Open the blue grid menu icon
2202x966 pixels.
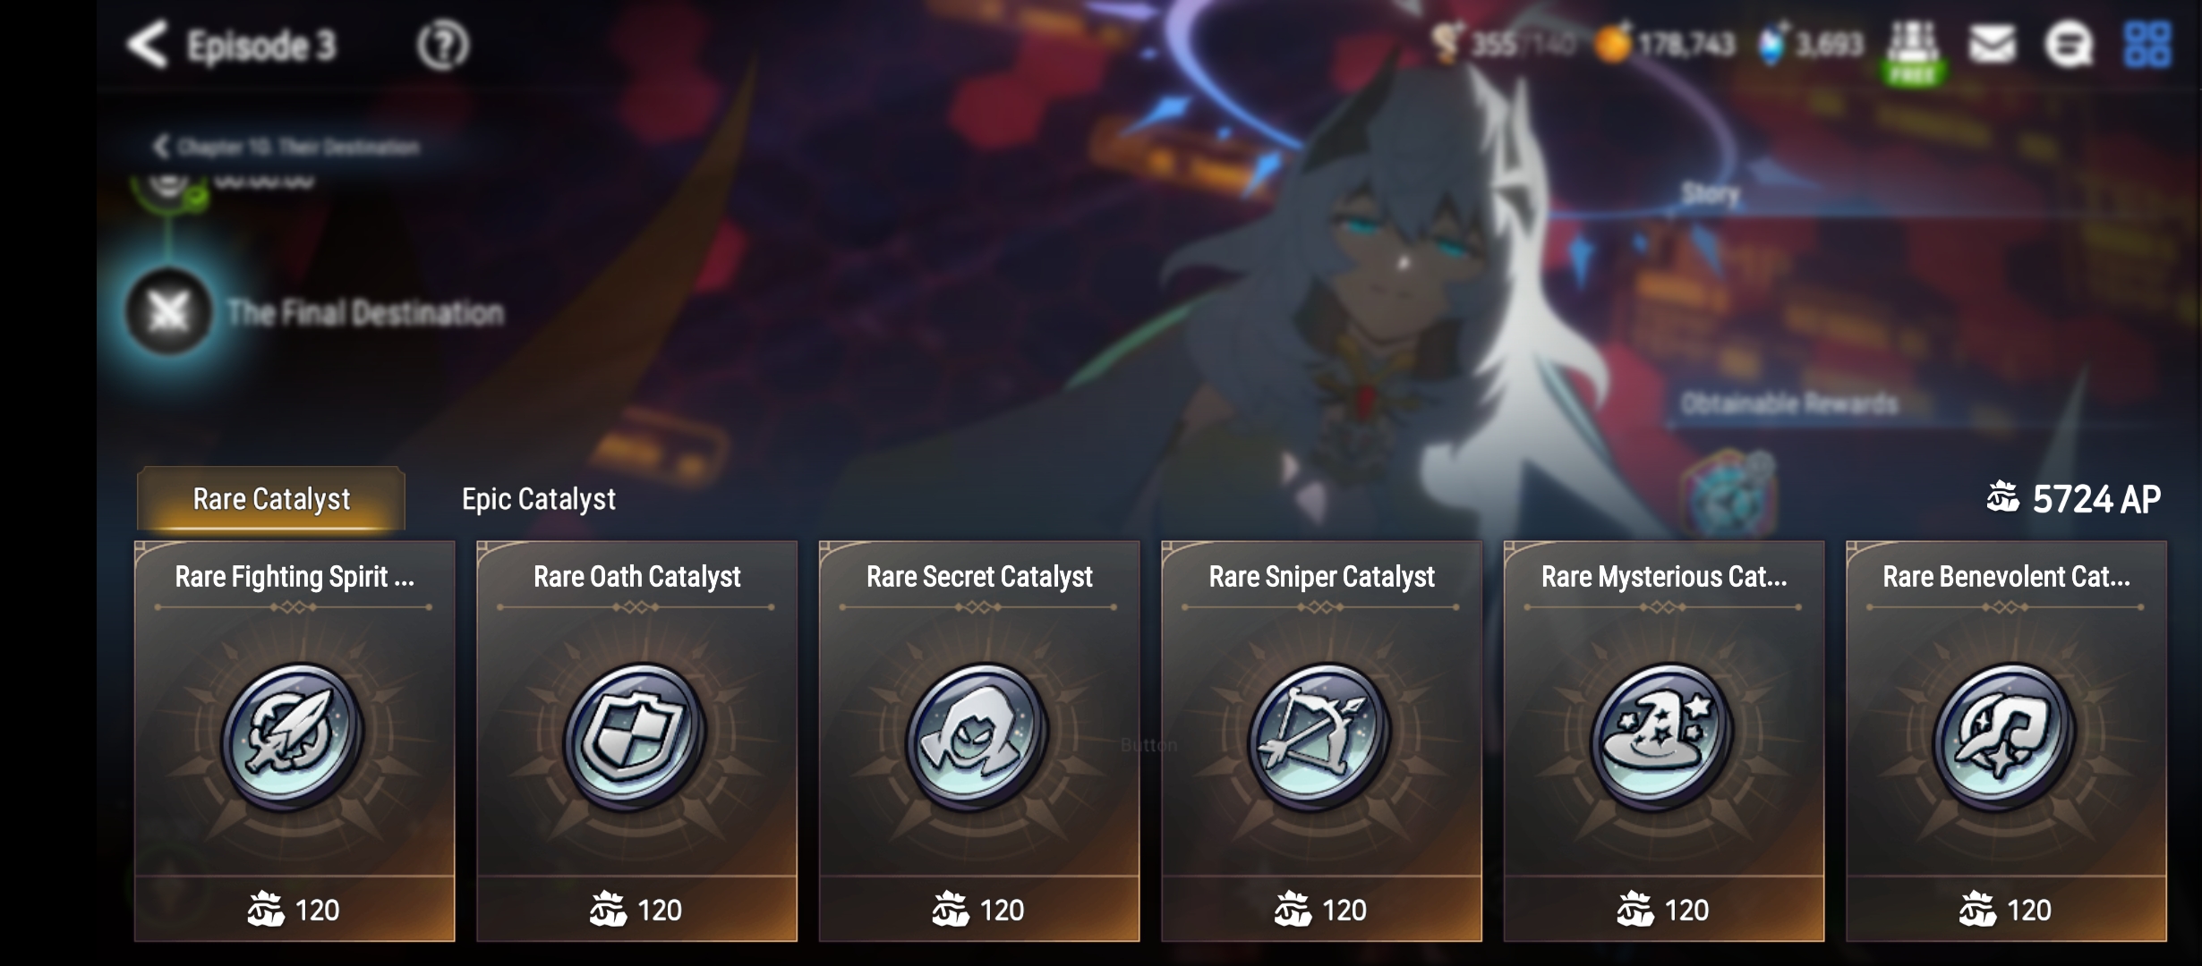2147,44
